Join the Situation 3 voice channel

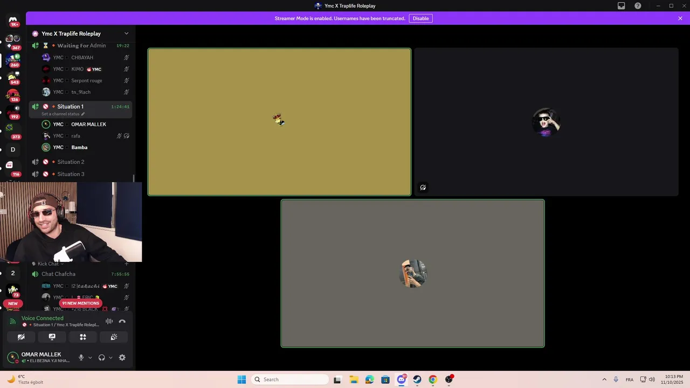pos(81,174)
